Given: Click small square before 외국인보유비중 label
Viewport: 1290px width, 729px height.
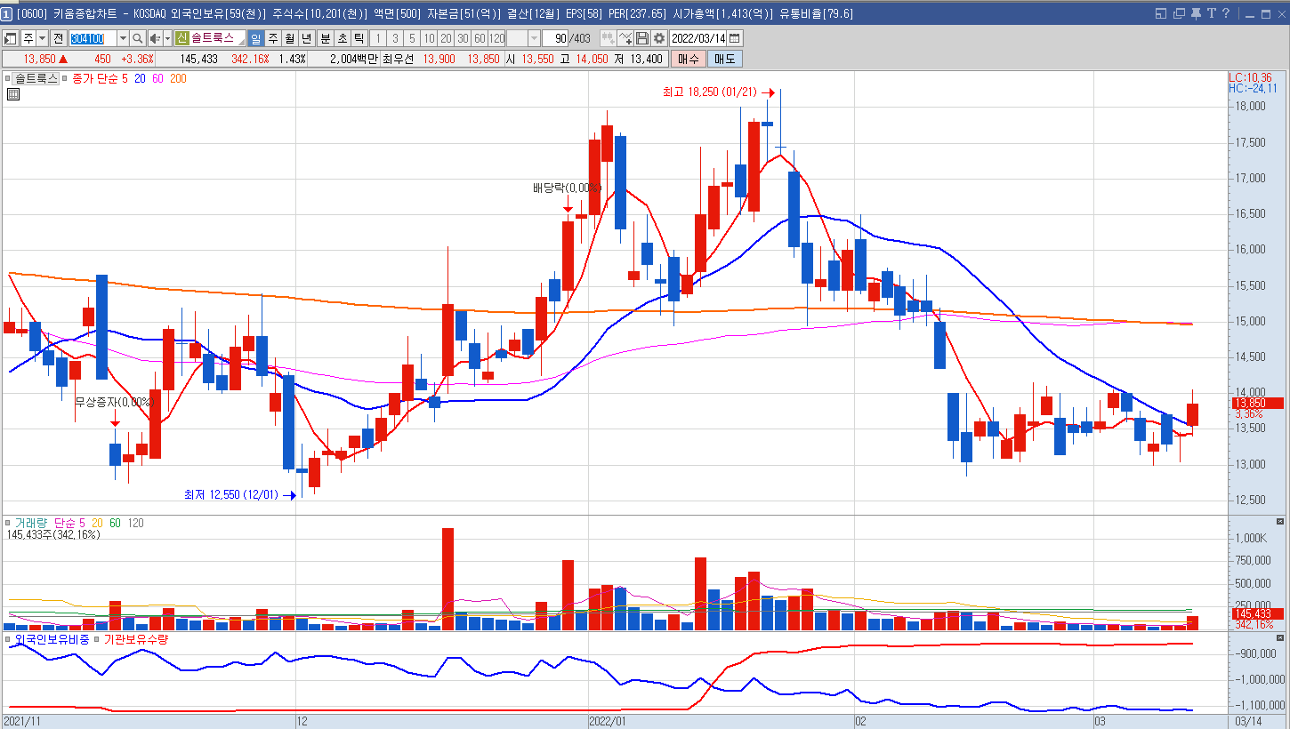Looking at the screenshot, I should click(x=8, y=639).
